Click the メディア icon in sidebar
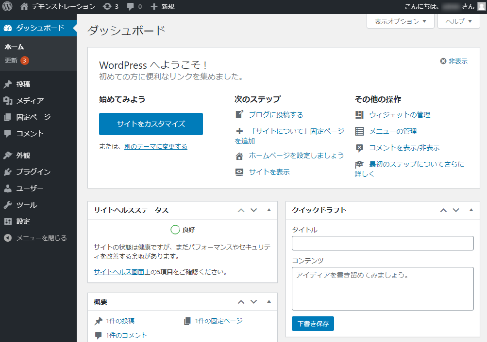The width and height of the screenshot is (487, 342). point(8,101)
